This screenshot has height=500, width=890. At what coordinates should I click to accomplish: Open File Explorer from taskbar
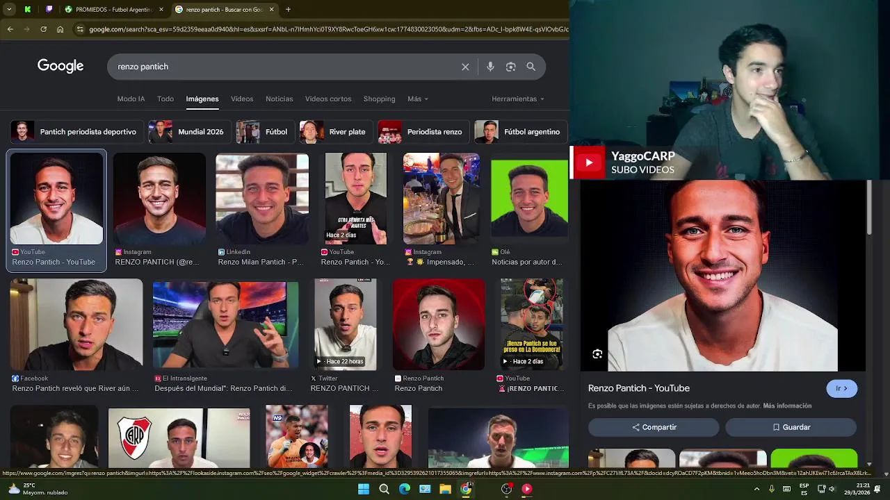pyautogui.click(x=445, y=489)
